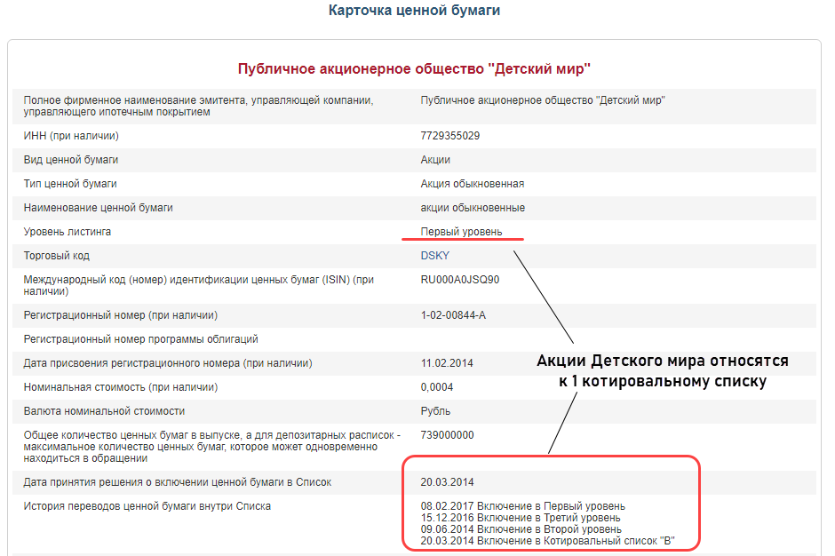Click the currency value "Рубль"

[x=435, y=411]
